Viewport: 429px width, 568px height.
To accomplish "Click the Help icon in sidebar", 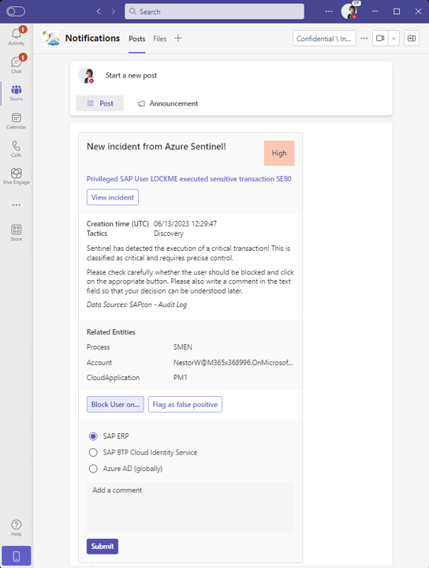I will click(17, 528).
